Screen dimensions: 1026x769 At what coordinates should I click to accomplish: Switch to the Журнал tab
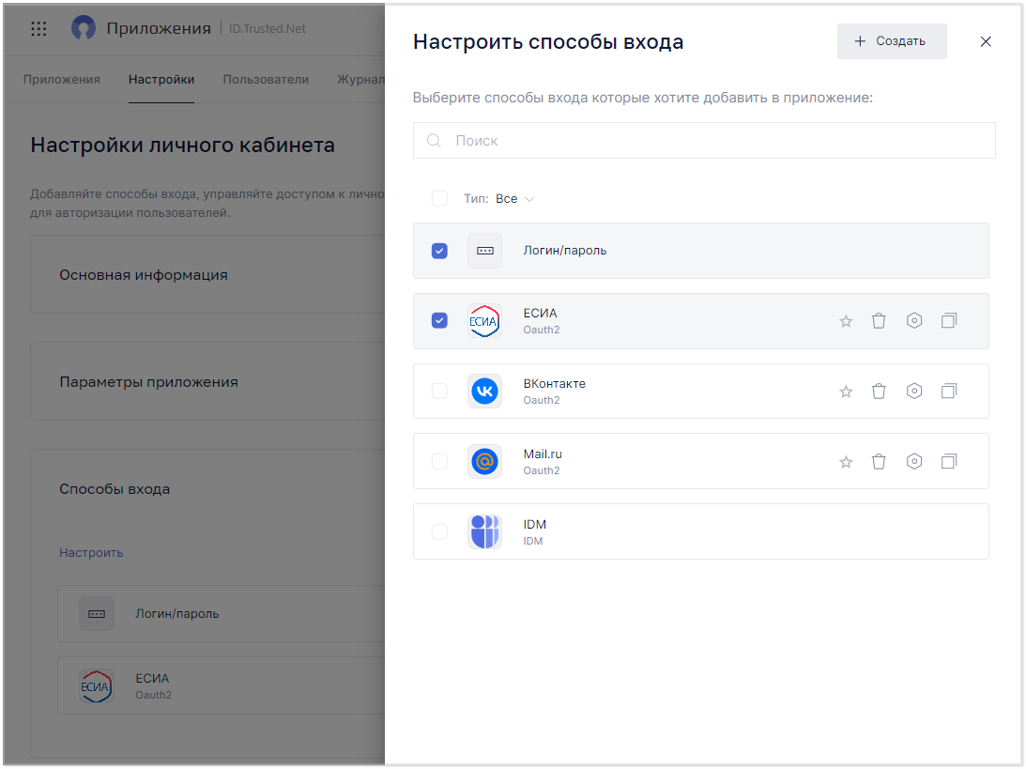pyautogui.click(x=360, y=79)
